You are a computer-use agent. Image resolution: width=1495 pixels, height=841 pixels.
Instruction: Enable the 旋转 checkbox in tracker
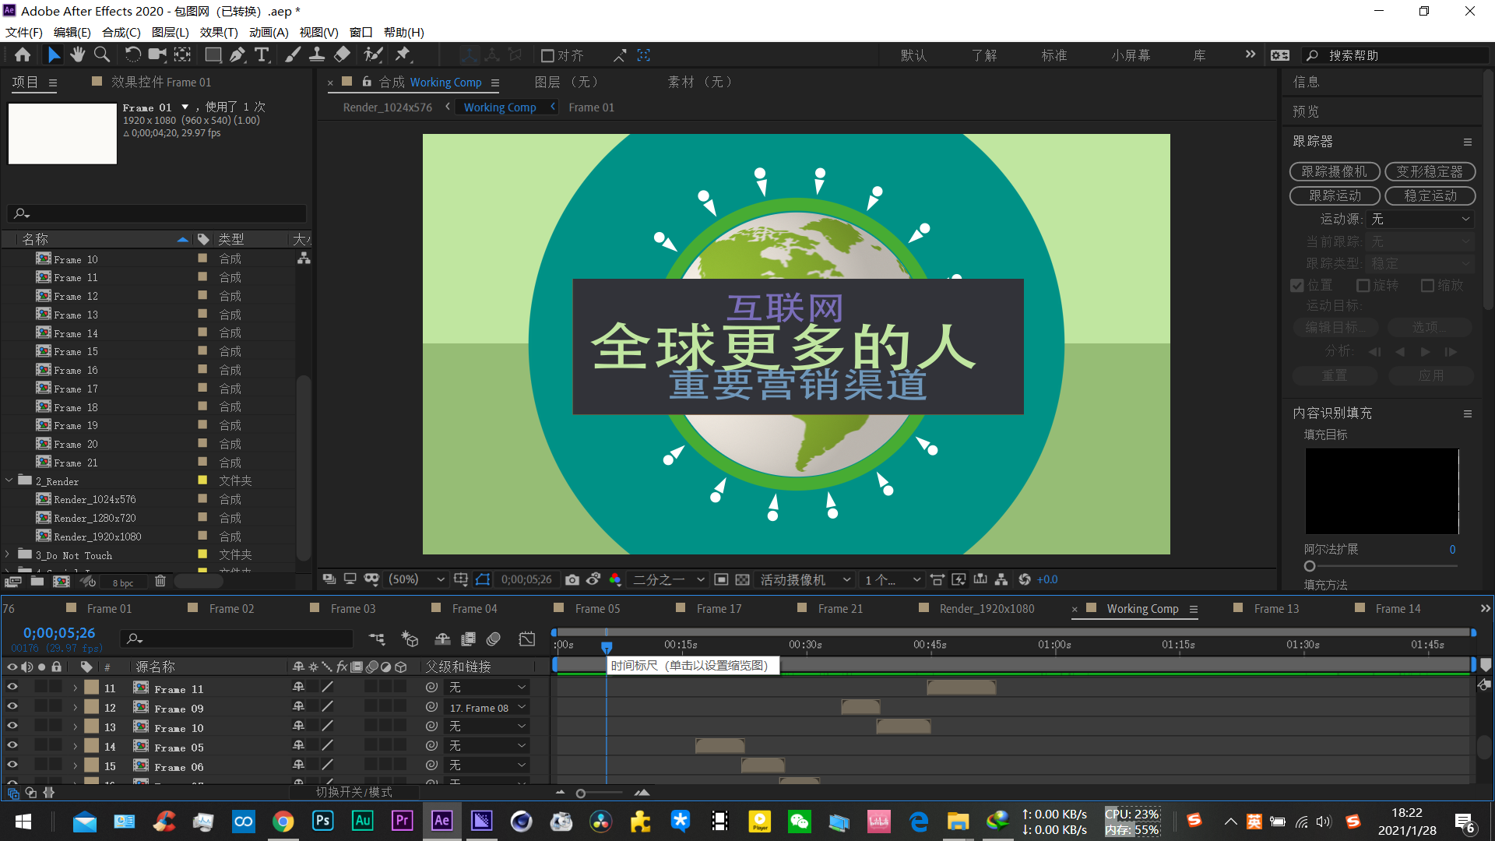pos(1363,286)
